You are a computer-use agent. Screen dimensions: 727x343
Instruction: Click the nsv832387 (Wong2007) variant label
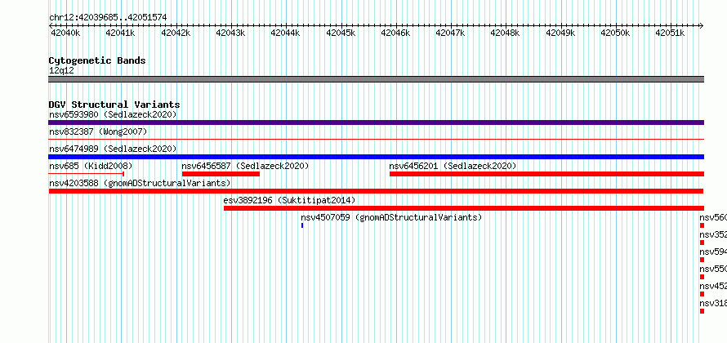tap(98, 132)
